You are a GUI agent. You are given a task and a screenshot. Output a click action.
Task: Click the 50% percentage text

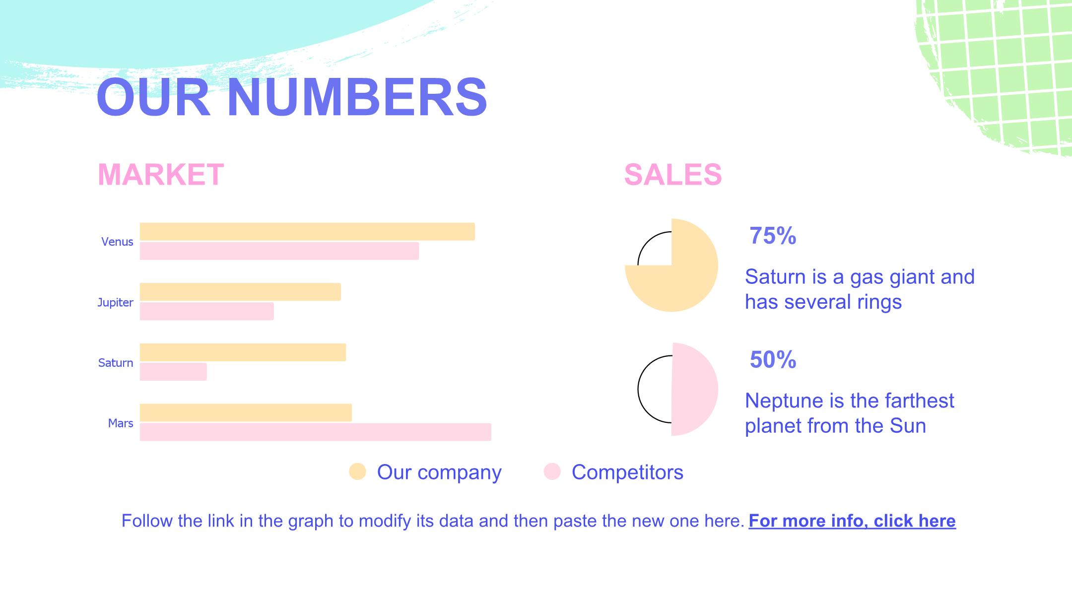coord(773,360)
